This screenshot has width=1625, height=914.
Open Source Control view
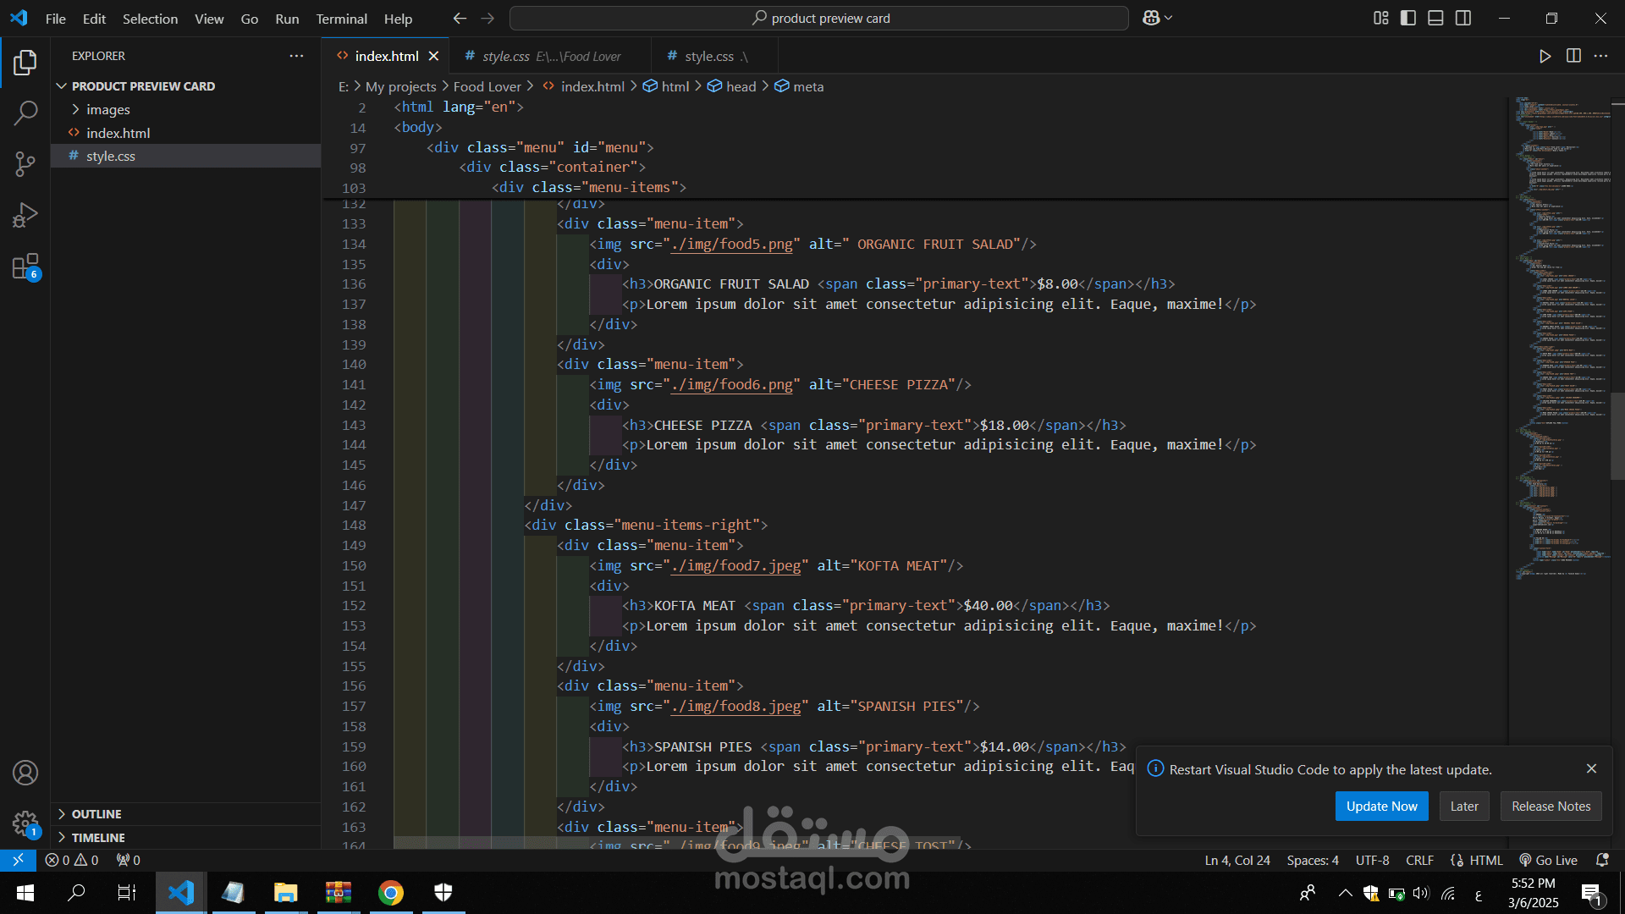coord(25,163)
